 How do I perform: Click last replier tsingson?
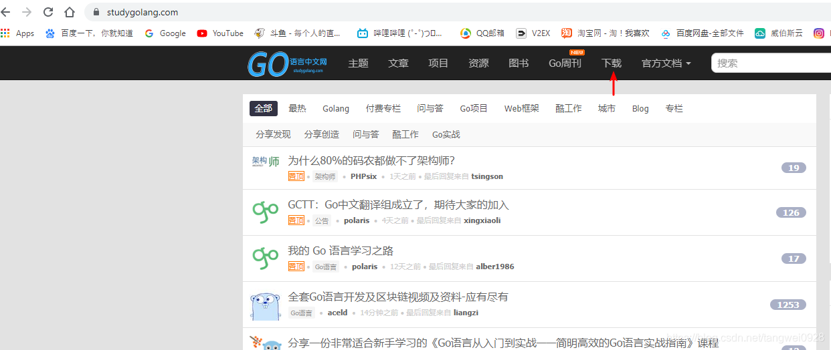tap(487, 176)
